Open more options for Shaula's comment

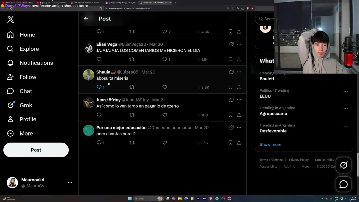click(239, 72)
